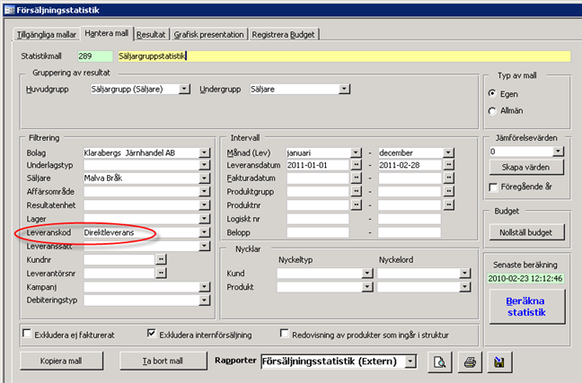
Task: Click the first Produktgrupp lookup button
Action: click(x=356, y=192)
